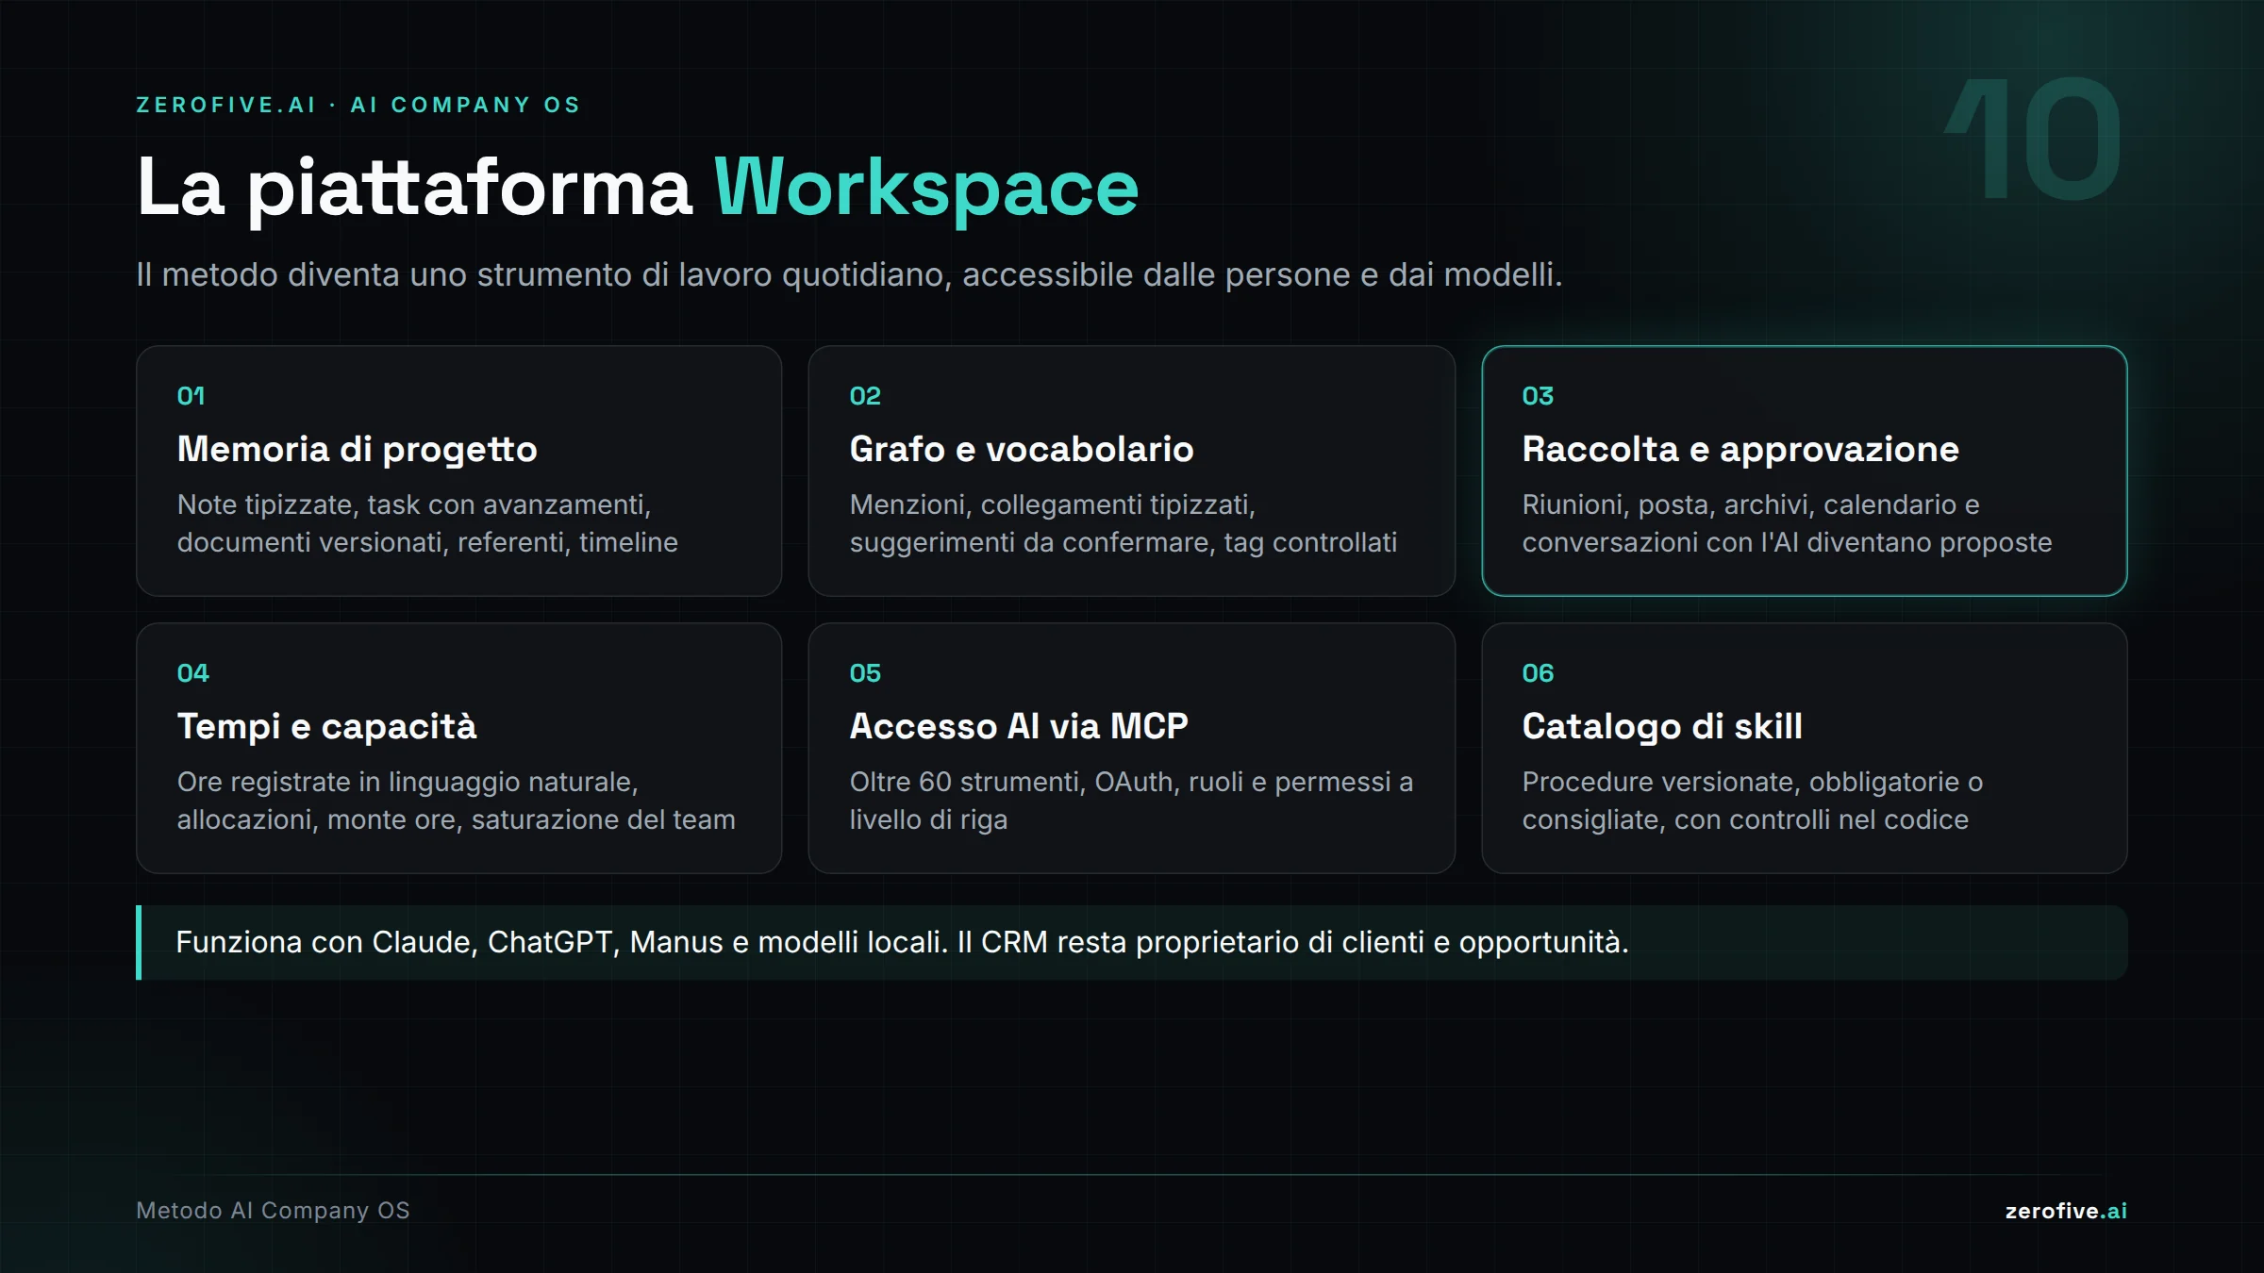Click the description 'Note tipizzate, task con avanzamenti'
Viewport: 2264px width, 1273px height.
pyautogui.click(x=427, y=523)
